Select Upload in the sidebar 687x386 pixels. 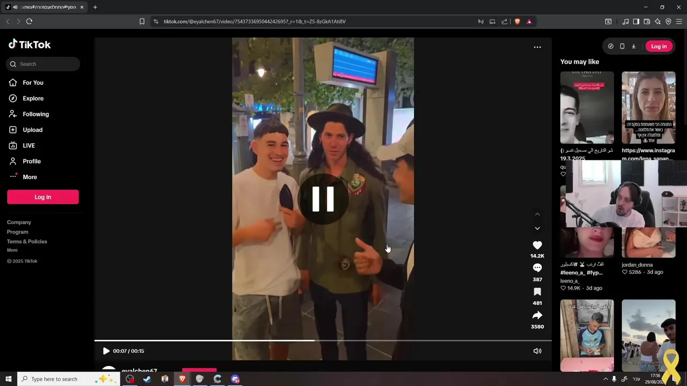pos(32,130)
